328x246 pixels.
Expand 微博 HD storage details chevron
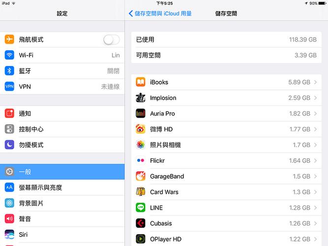(x=315, y=129)
